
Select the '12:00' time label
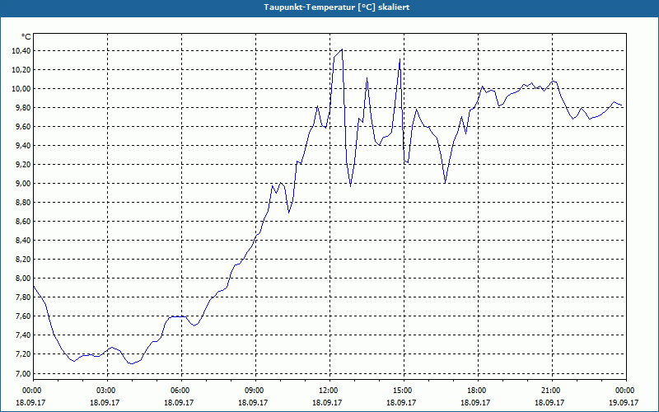[x=329, y=391]
